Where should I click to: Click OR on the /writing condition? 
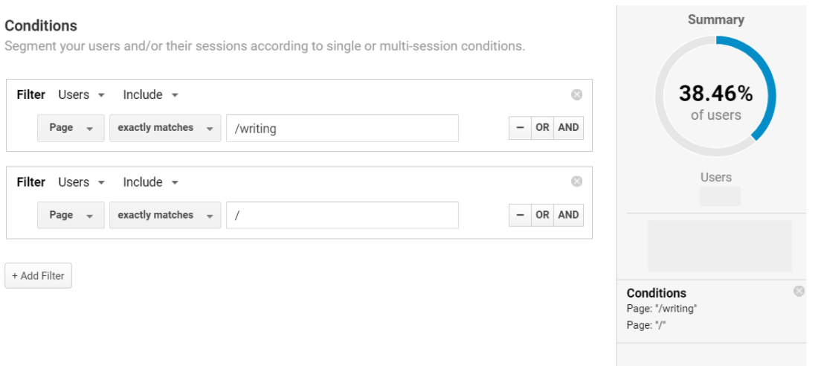pos(542,128)
